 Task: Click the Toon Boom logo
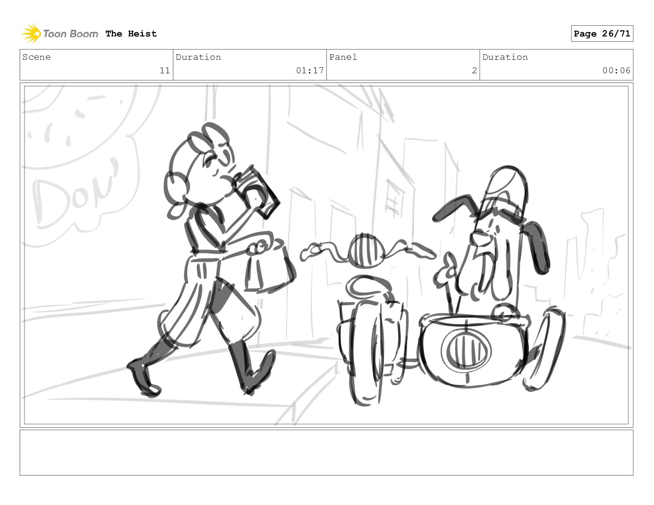point(59,34)
